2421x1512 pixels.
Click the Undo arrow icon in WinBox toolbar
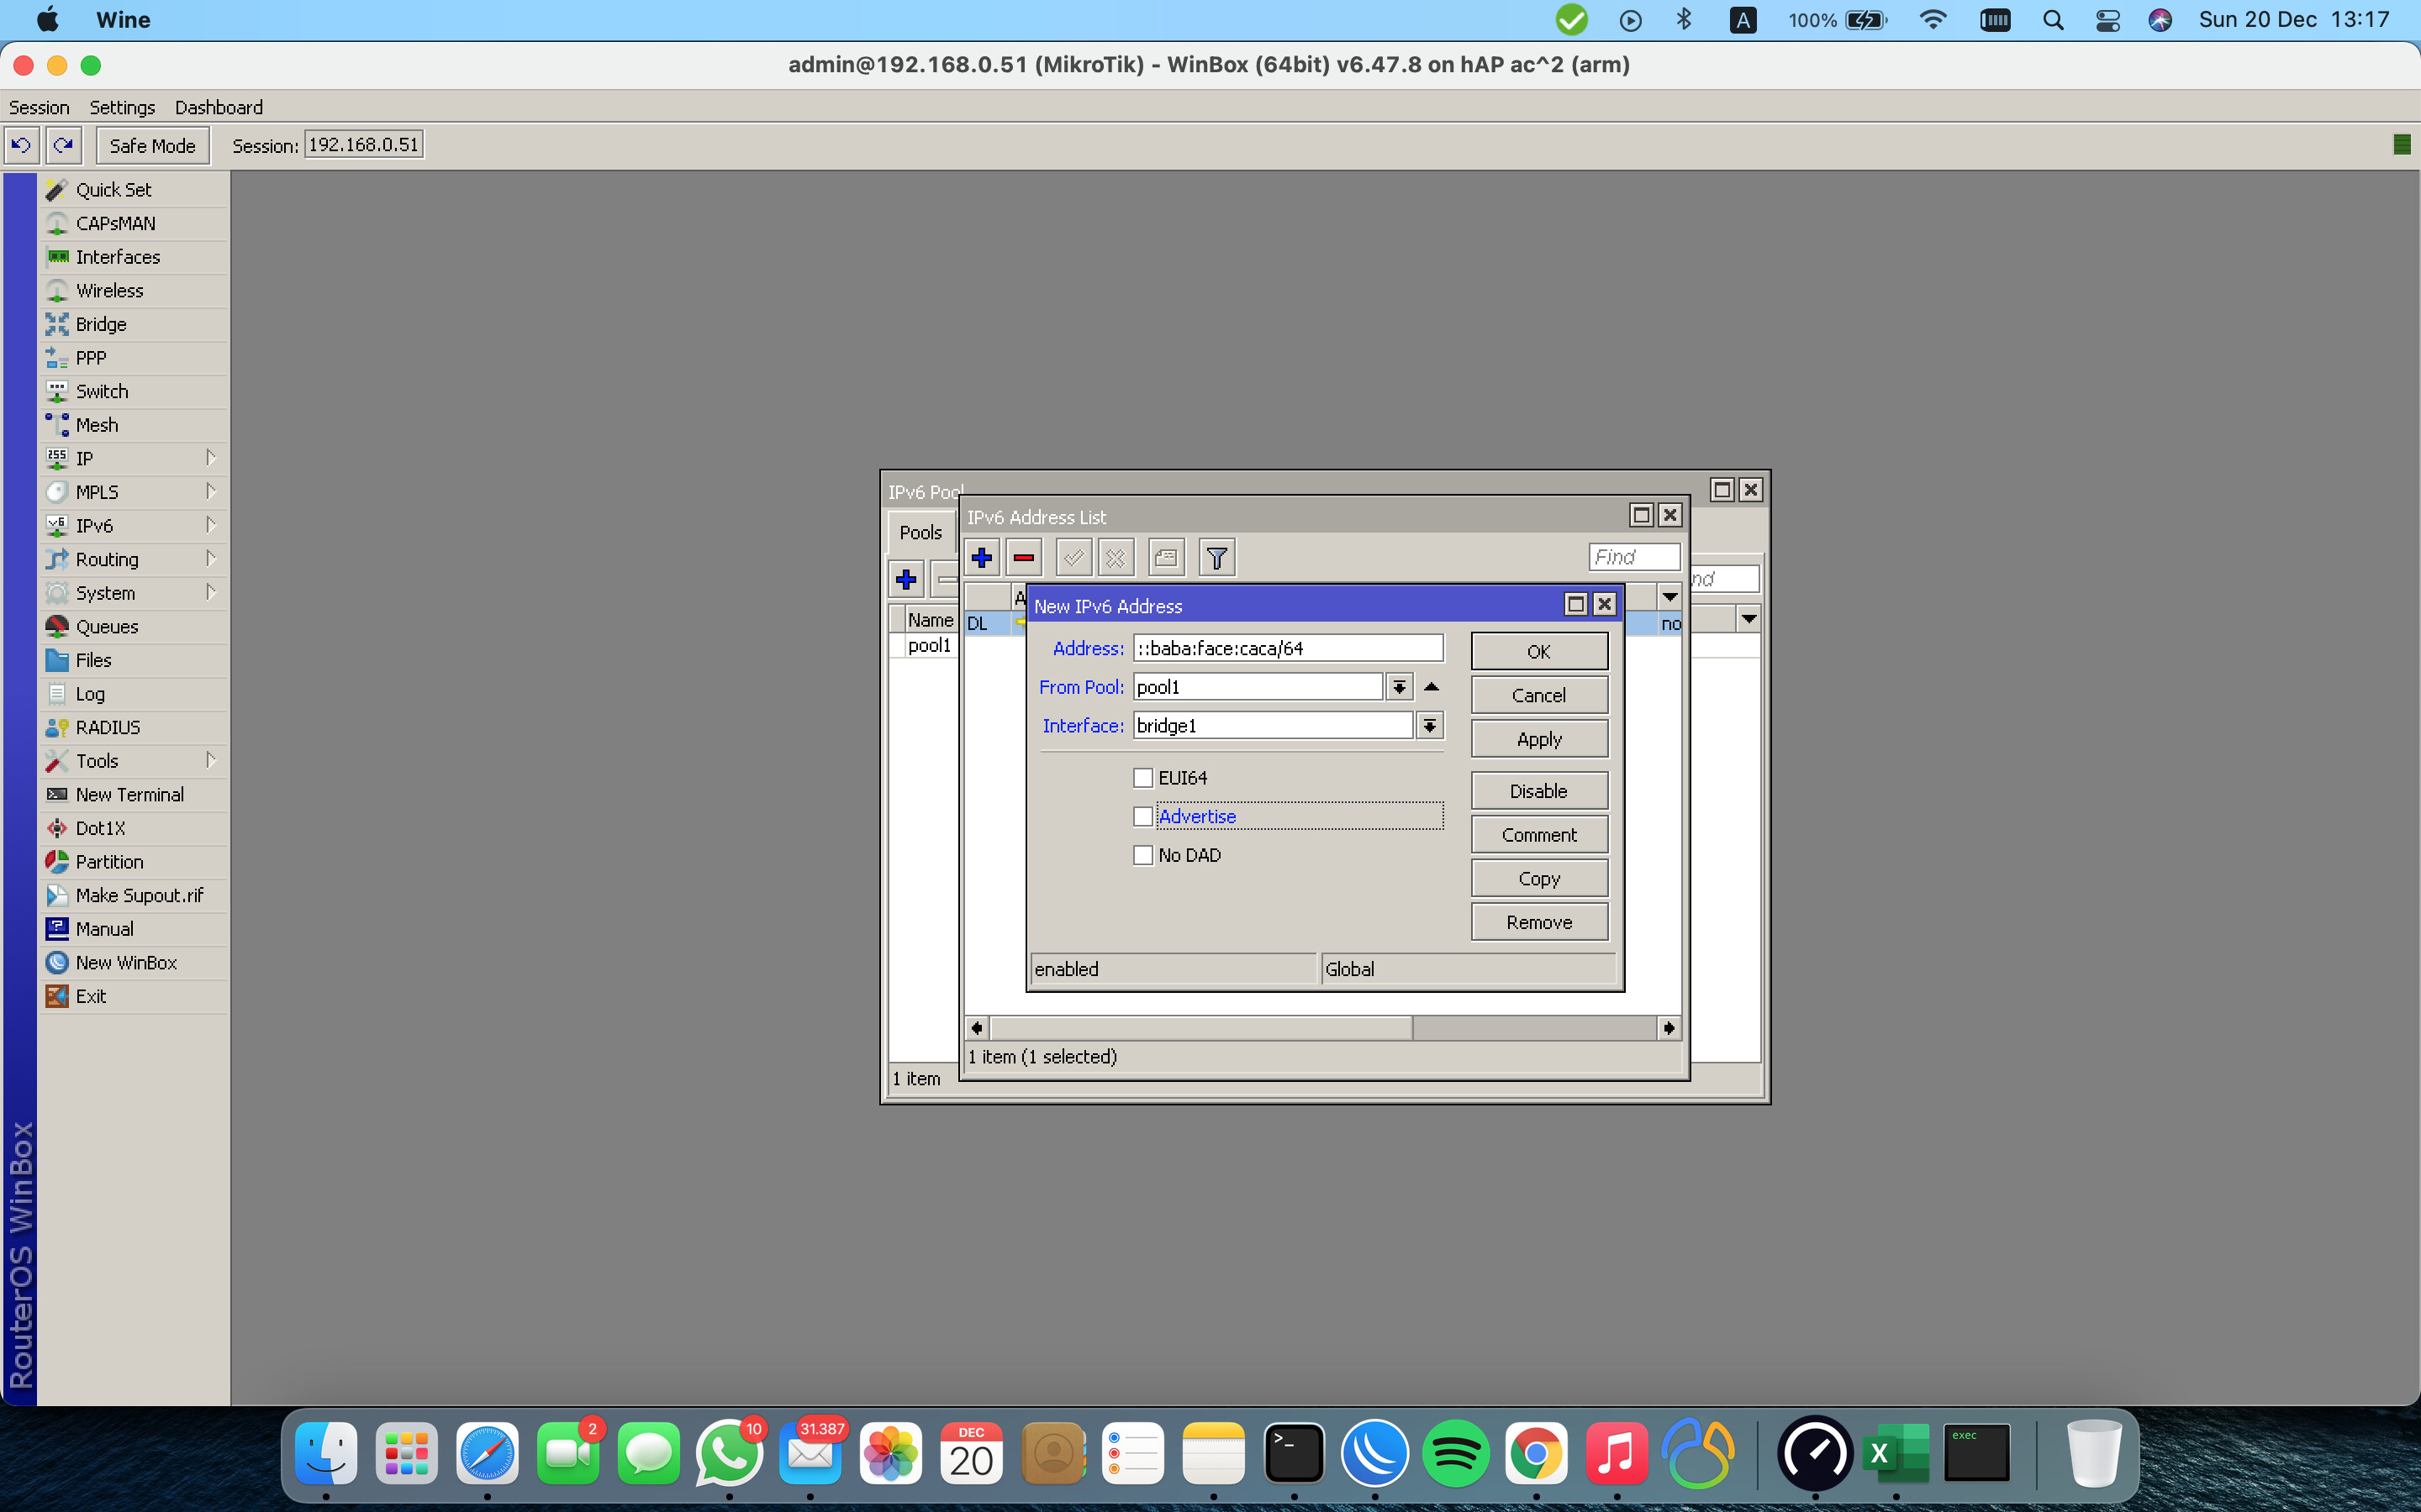21,145
